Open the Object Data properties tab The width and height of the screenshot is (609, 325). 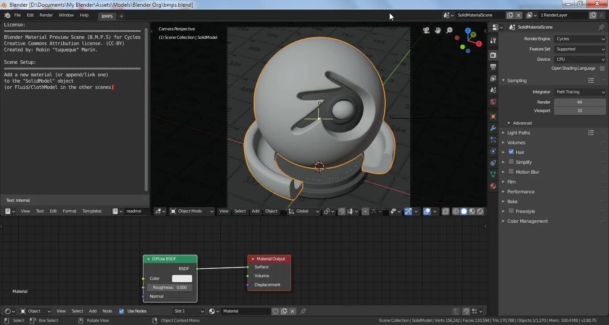(x=493, y=174)
